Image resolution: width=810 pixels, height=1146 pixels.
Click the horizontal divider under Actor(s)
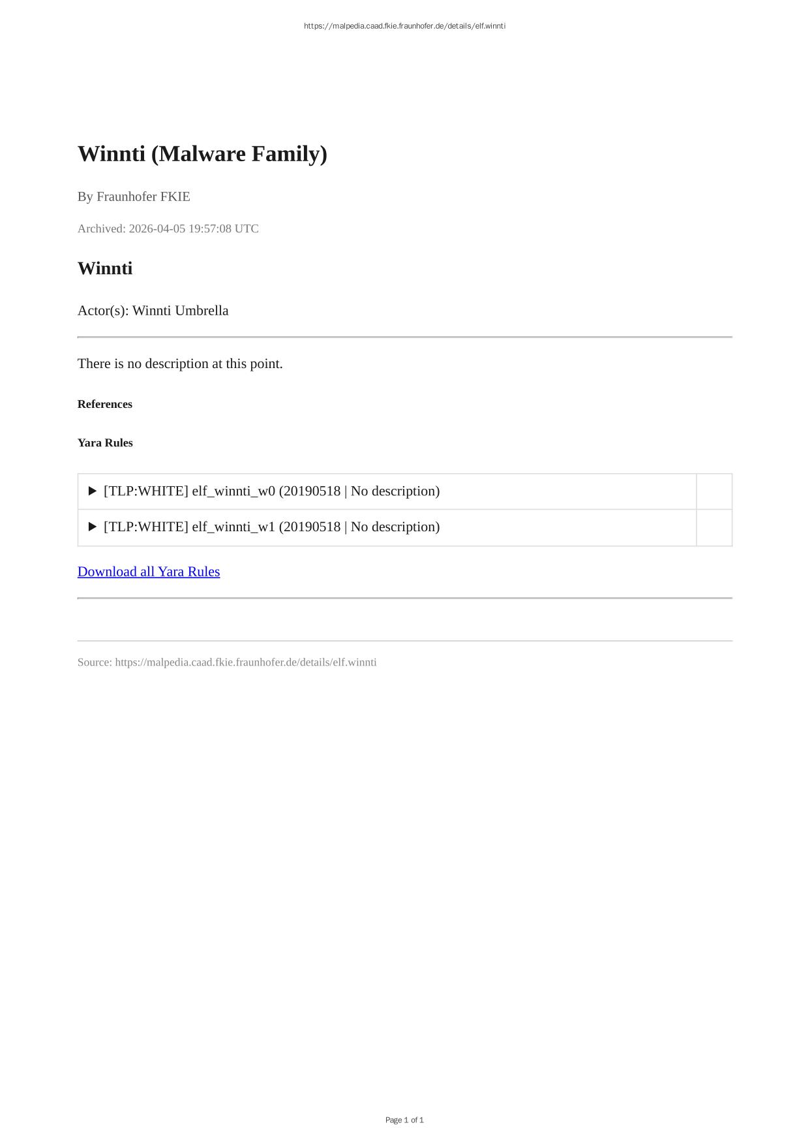[405, 337]
